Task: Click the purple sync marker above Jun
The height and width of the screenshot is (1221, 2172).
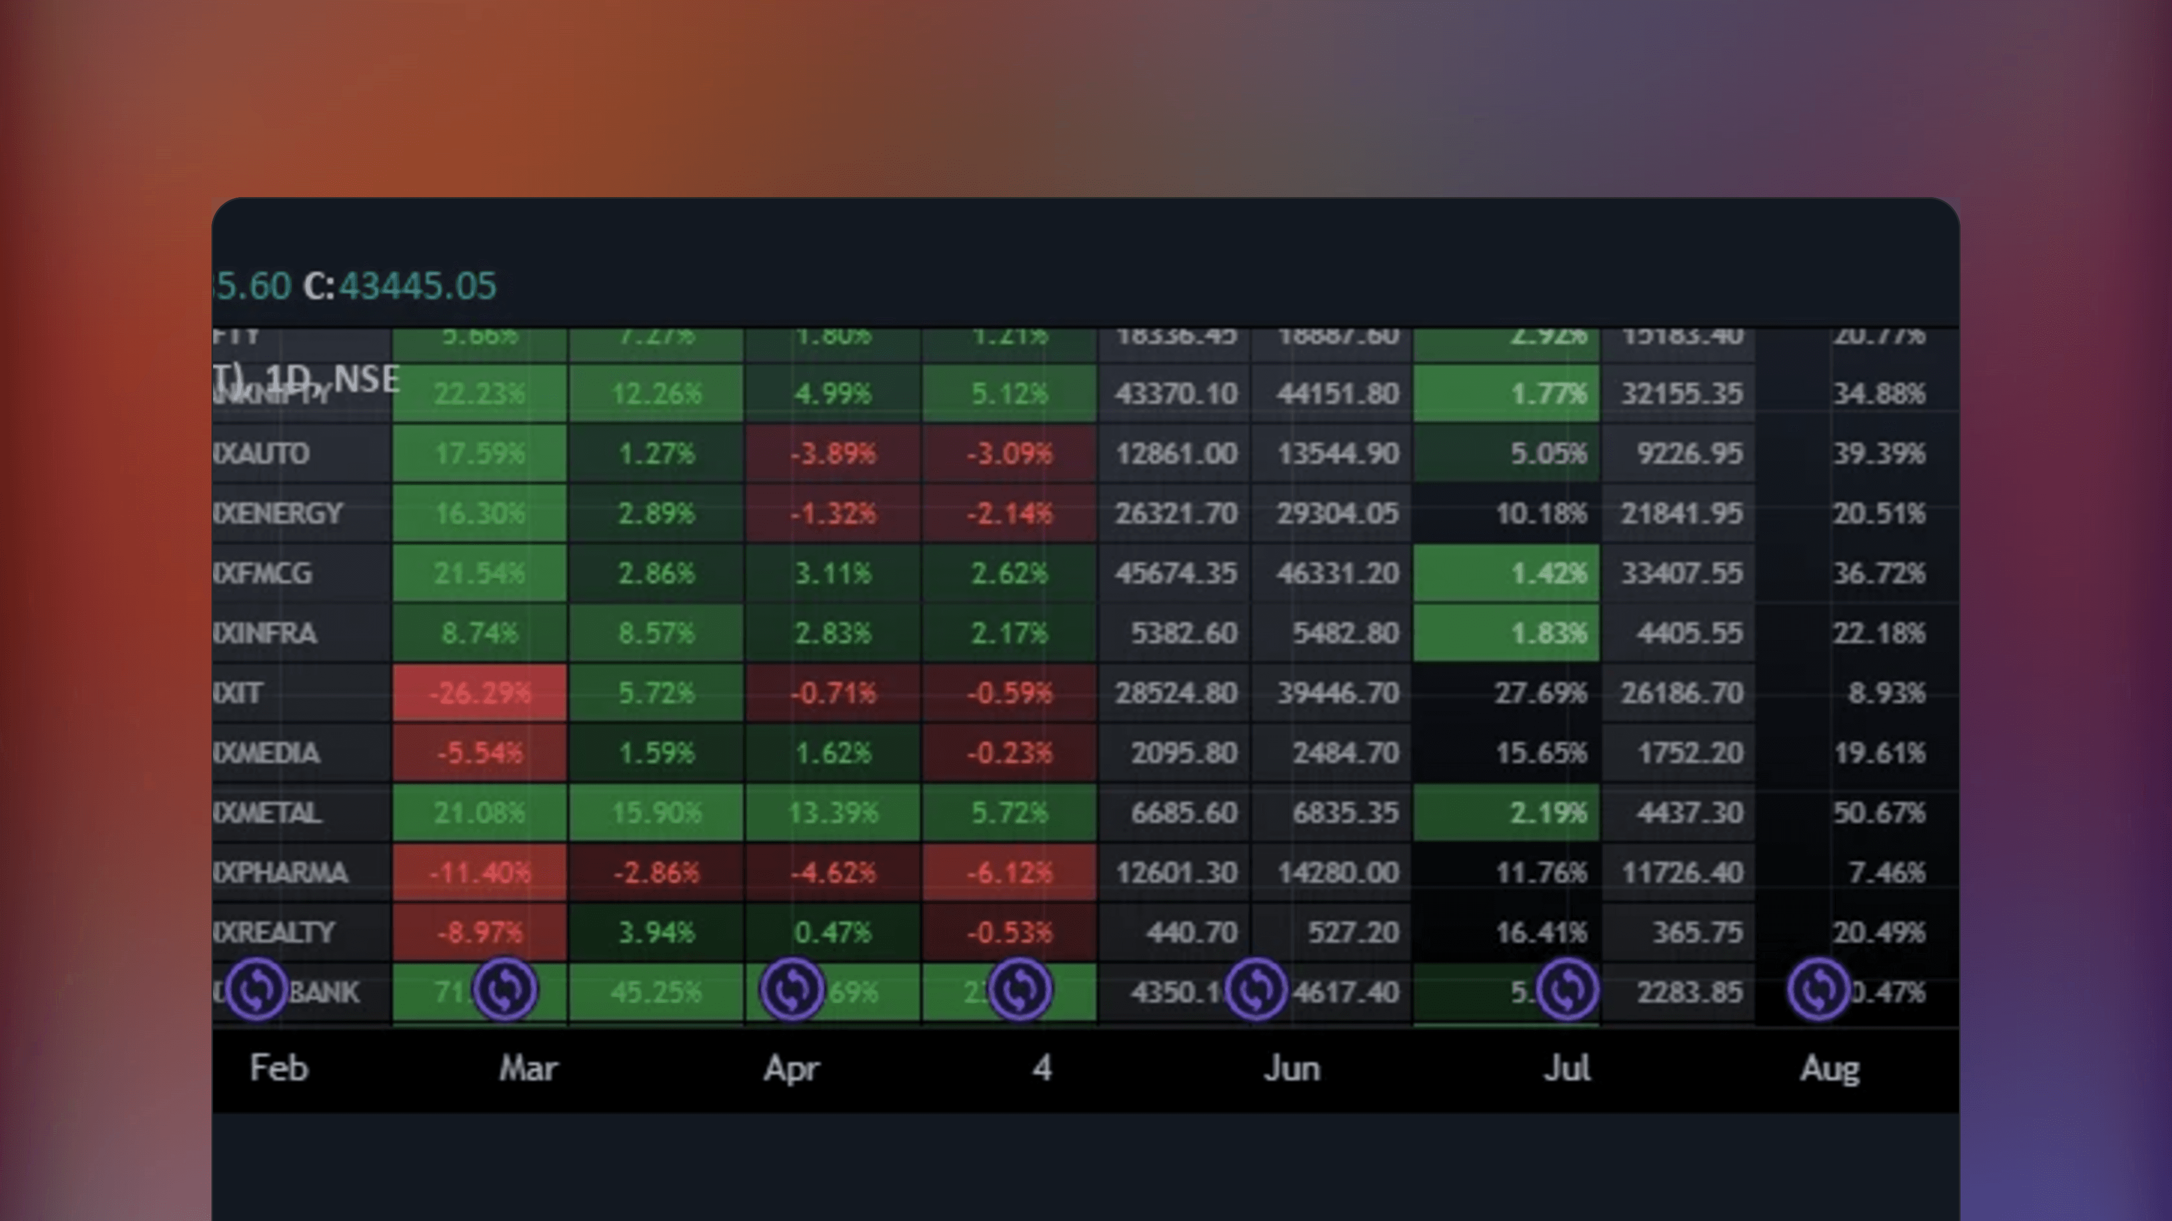Action: click(1256, 989)
